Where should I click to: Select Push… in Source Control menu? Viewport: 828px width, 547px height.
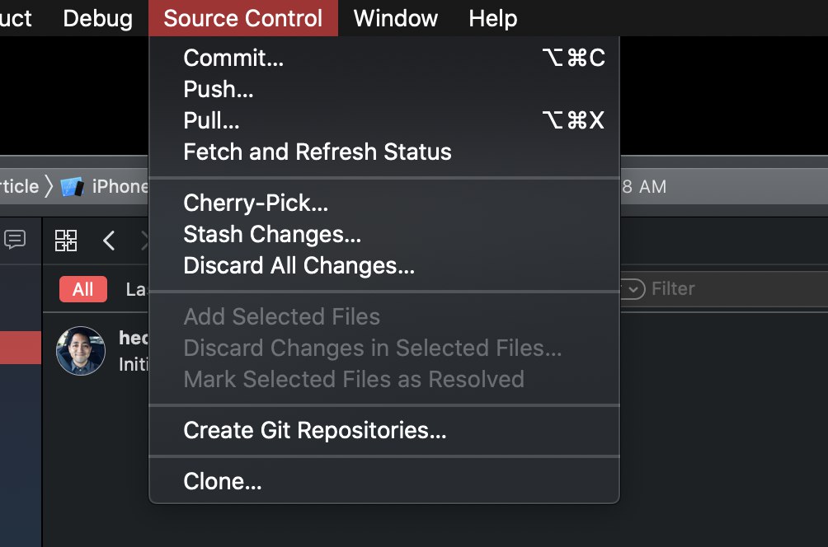(219, 89)
